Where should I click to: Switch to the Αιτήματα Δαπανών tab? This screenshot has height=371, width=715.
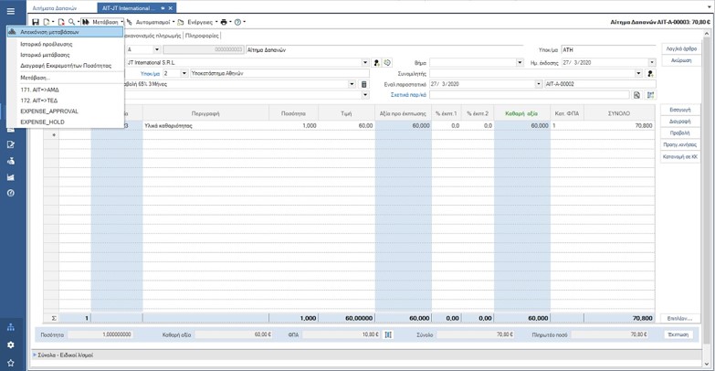[x=55, y=8]
